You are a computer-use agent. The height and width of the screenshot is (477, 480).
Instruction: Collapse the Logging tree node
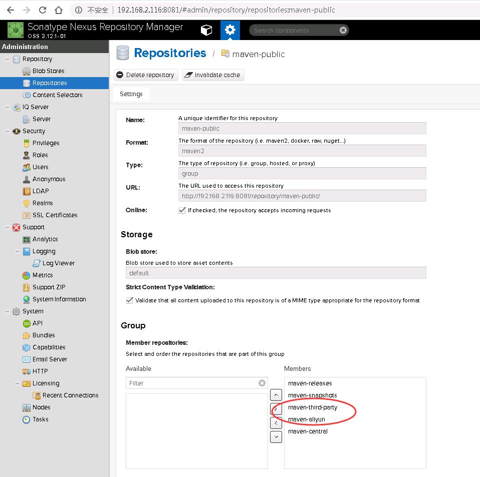click(17, 251)
